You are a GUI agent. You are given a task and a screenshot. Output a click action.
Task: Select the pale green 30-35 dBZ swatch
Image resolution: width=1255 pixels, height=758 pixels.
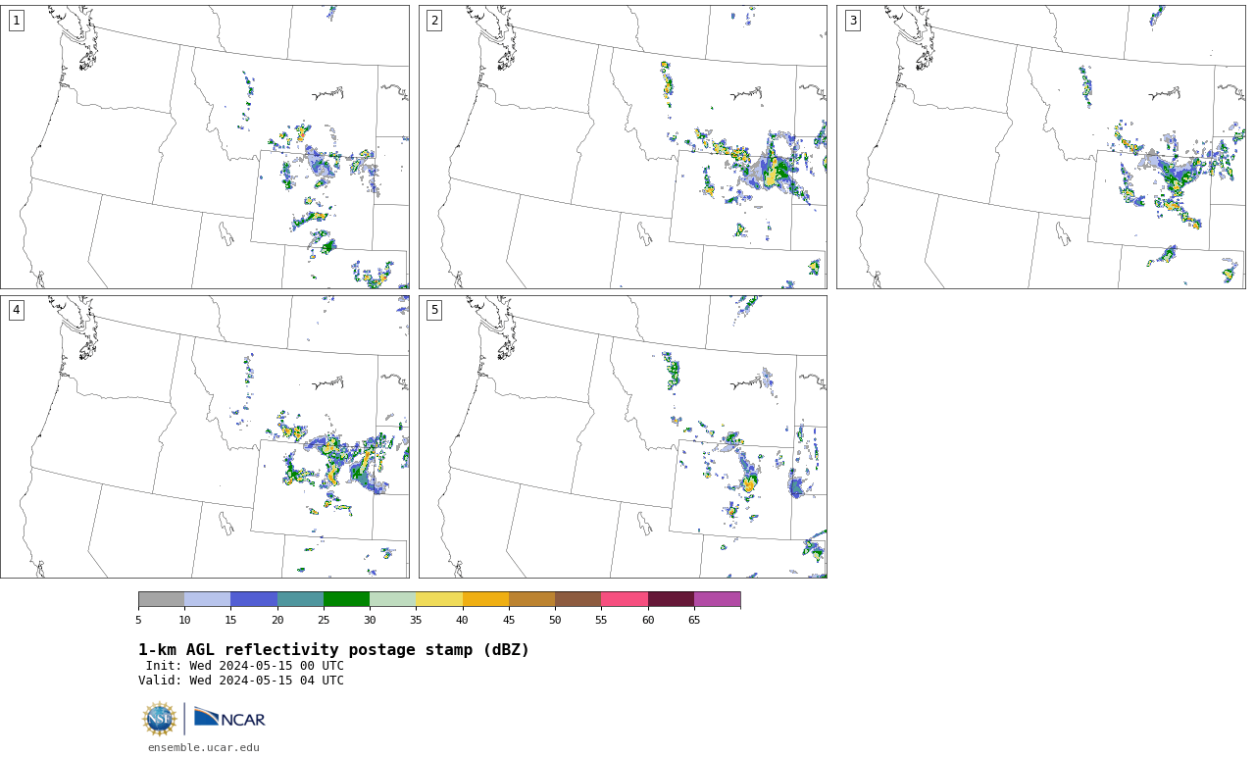pos(392,599)
